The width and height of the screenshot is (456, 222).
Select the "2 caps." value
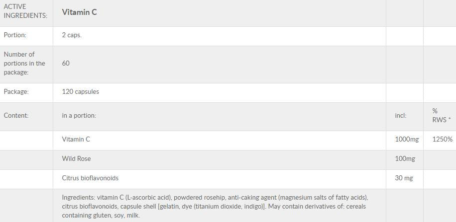point(72,35)
